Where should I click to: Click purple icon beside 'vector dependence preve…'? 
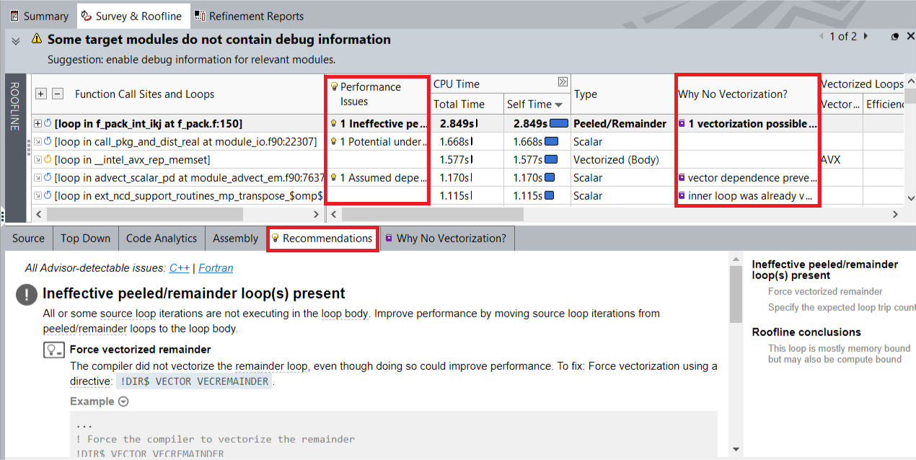point(682,178)
